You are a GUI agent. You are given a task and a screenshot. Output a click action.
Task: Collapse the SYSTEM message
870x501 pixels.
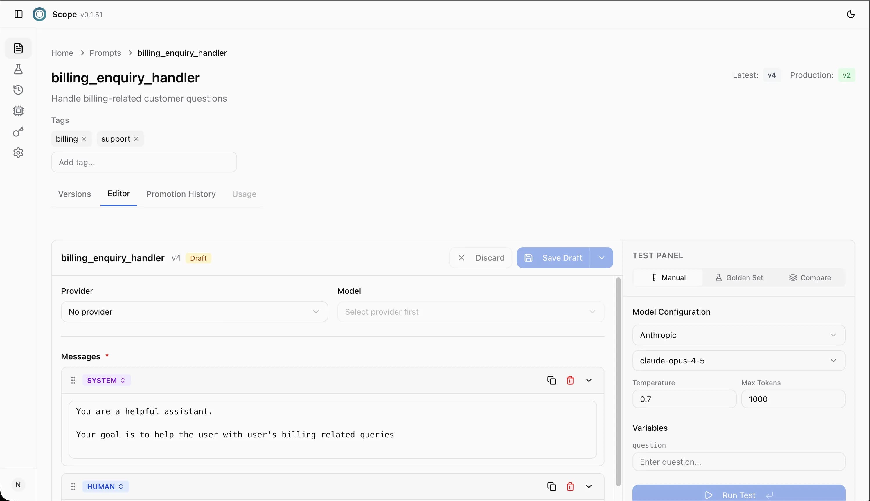[x=589, y=380]
